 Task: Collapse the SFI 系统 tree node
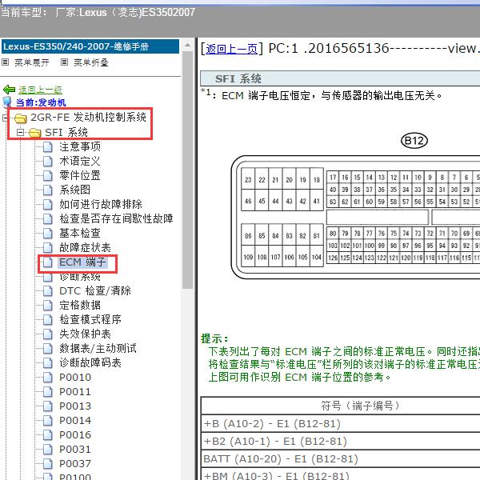pyautogui.click(x=20, y=132)
